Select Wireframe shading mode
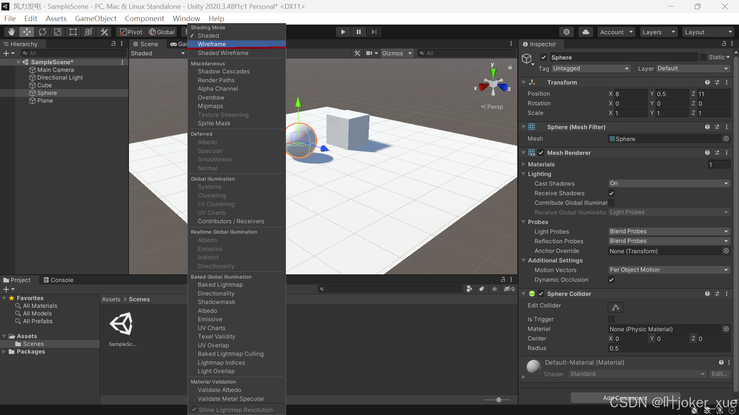Image resolution: width=739 pixels, height=415 pixels. [211, 44]
